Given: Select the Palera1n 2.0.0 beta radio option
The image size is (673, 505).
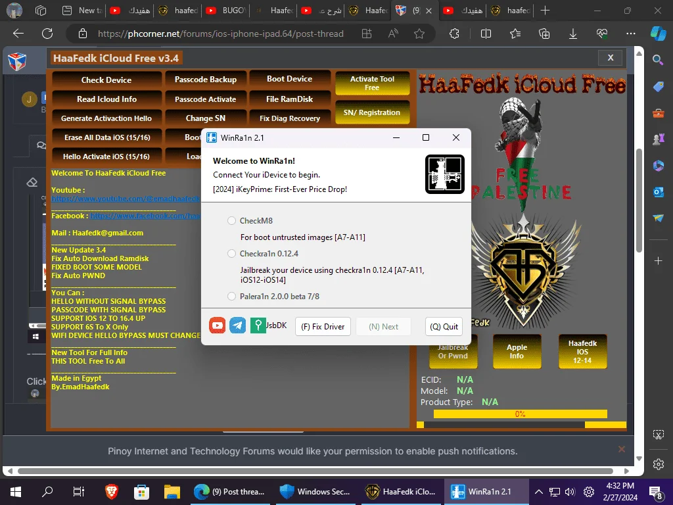Looking at the screenshot, I should pos(232,297).
